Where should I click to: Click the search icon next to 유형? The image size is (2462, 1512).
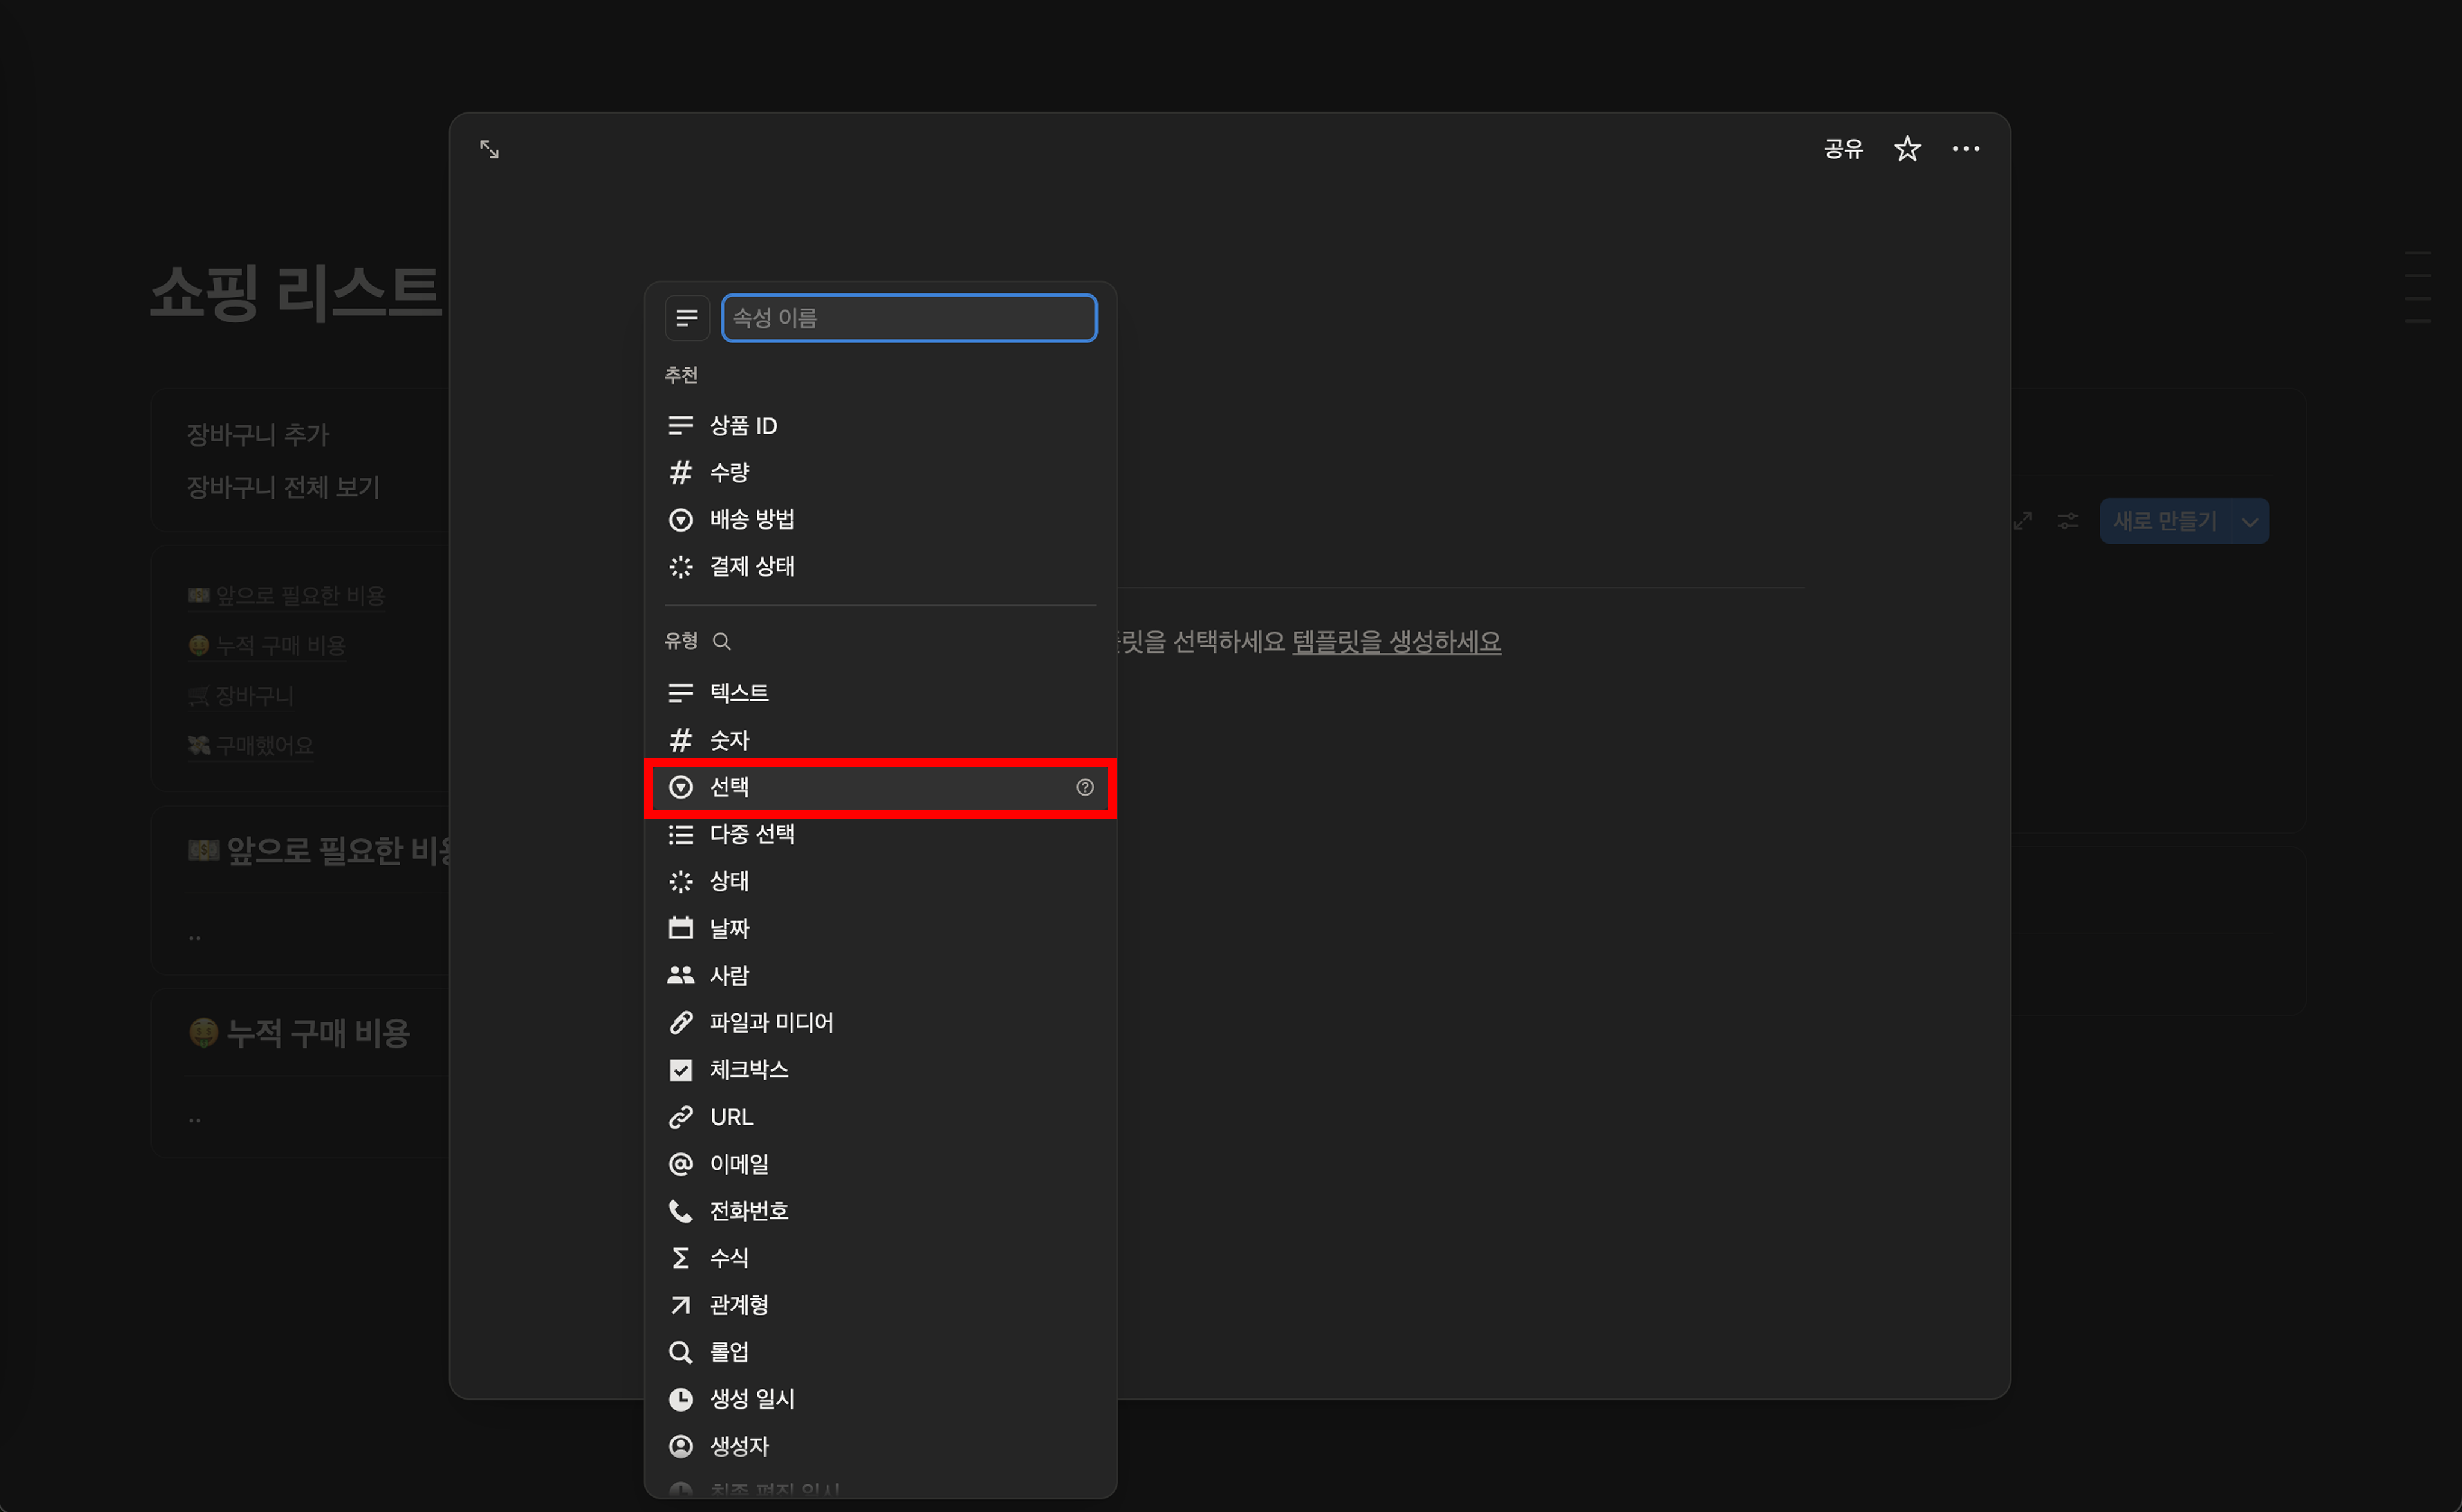[721, 641]
